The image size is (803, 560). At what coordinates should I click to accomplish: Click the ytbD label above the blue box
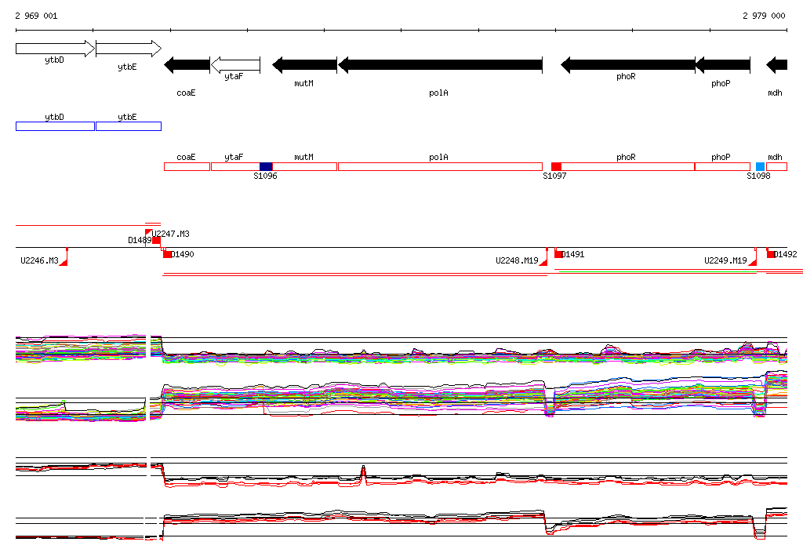pos(54,117)
